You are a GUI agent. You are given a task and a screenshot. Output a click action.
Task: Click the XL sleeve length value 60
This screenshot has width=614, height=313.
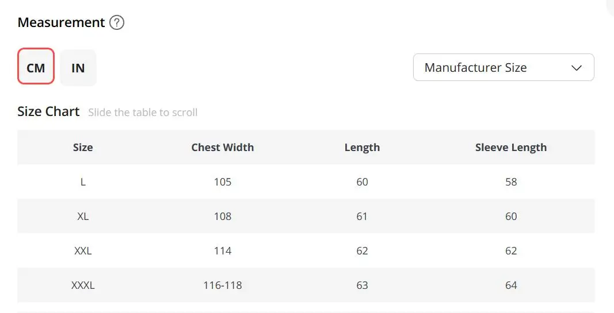coord(511,217)
